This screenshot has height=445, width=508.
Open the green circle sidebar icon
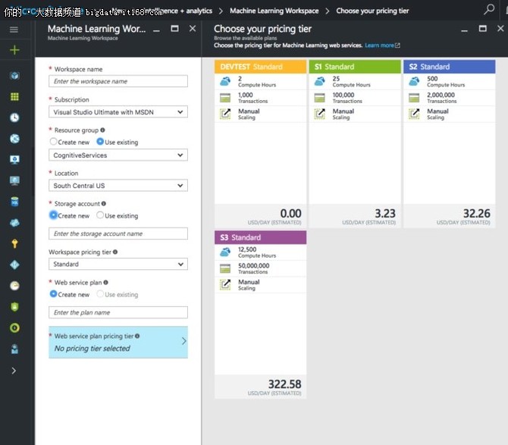click(14, 327)
